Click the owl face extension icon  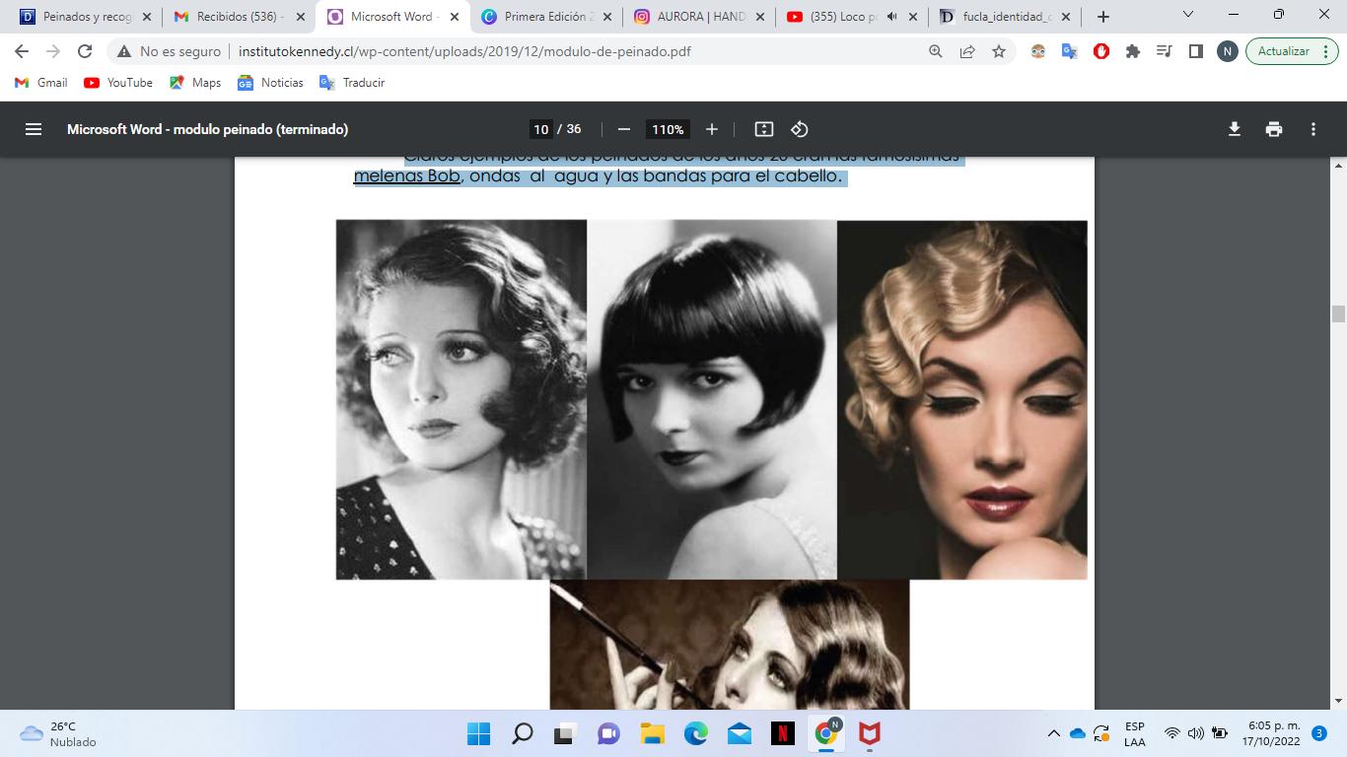(1038, 51)
